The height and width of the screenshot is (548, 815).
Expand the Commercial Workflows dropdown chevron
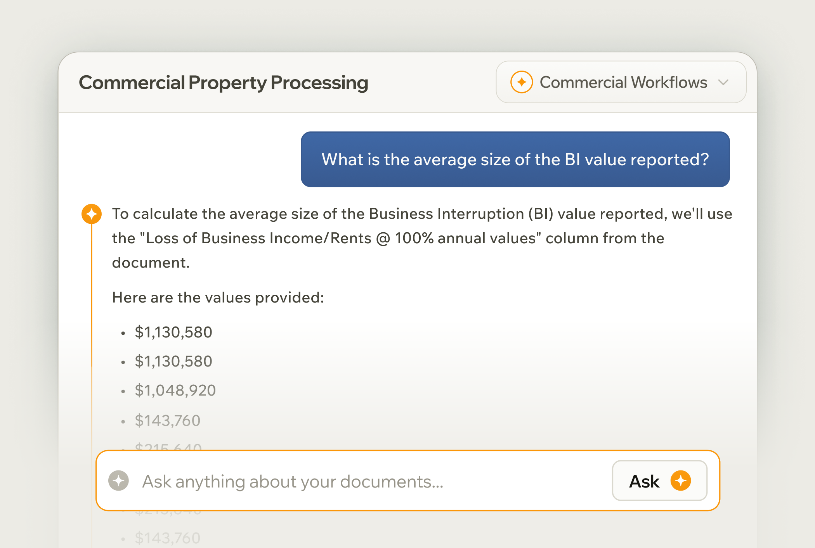pos(723,82)
